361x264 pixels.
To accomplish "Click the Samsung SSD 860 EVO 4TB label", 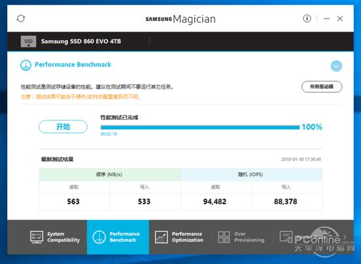I will pyautogui.click(x=81, y=41).
